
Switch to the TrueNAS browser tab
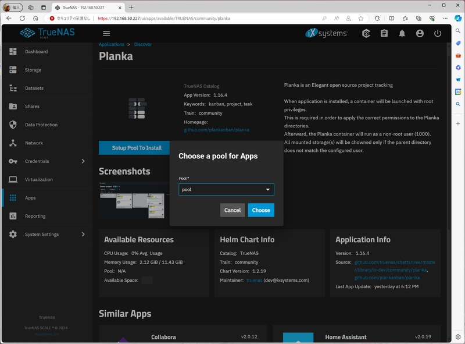coord(88,8)
